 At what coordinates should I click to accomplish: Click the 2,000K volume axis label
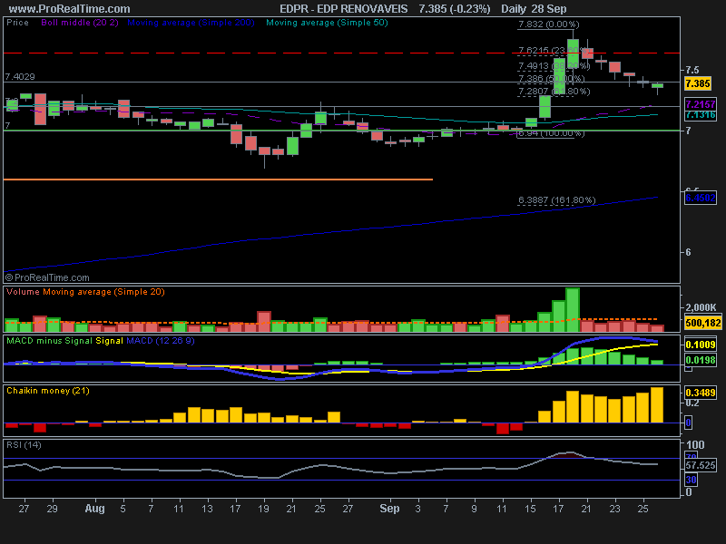tap(701, 307)
